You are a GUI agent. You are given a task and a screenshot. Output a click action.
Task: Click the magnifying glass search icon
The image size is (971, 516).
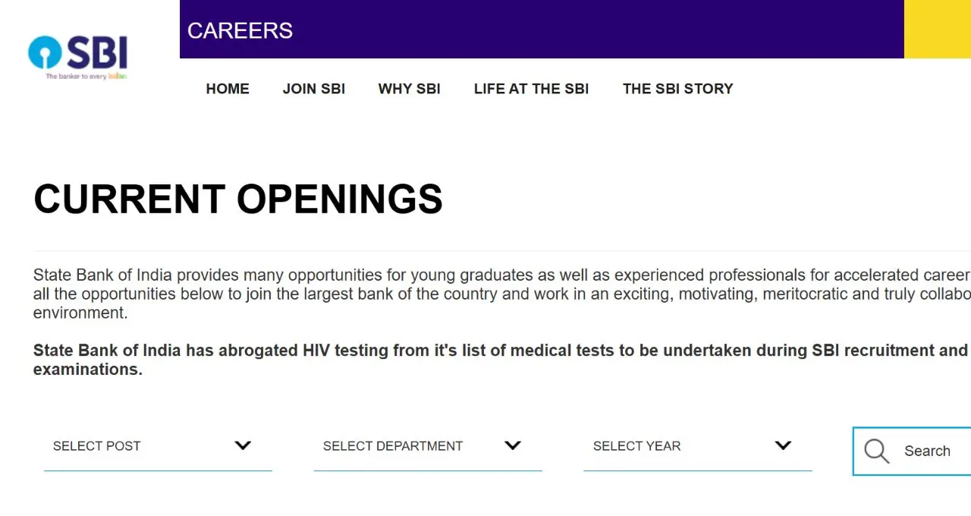(876, 451)
